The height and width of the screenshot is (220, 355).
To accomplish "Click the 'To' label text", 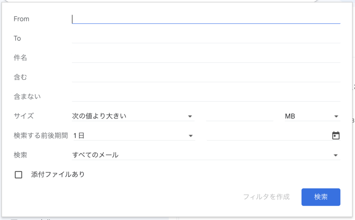I will [x=17, y=39].
